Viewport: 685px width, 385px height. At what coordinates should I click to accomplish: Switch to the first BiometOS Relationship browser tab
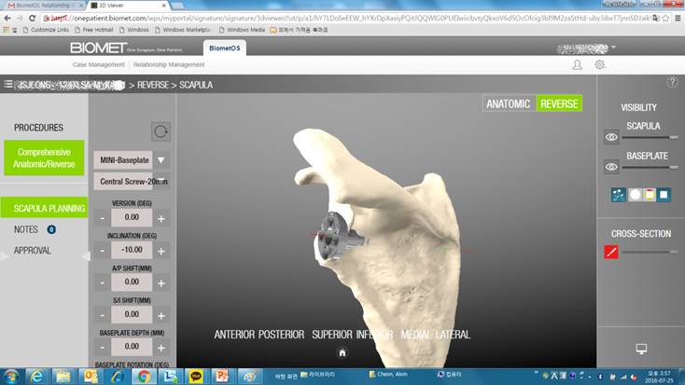[x=45, y=6]
